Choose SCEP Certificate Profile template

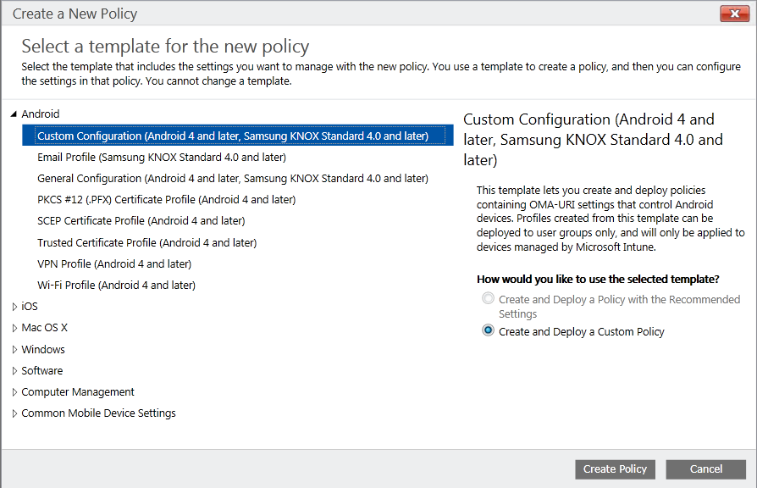tap(141, 221)
